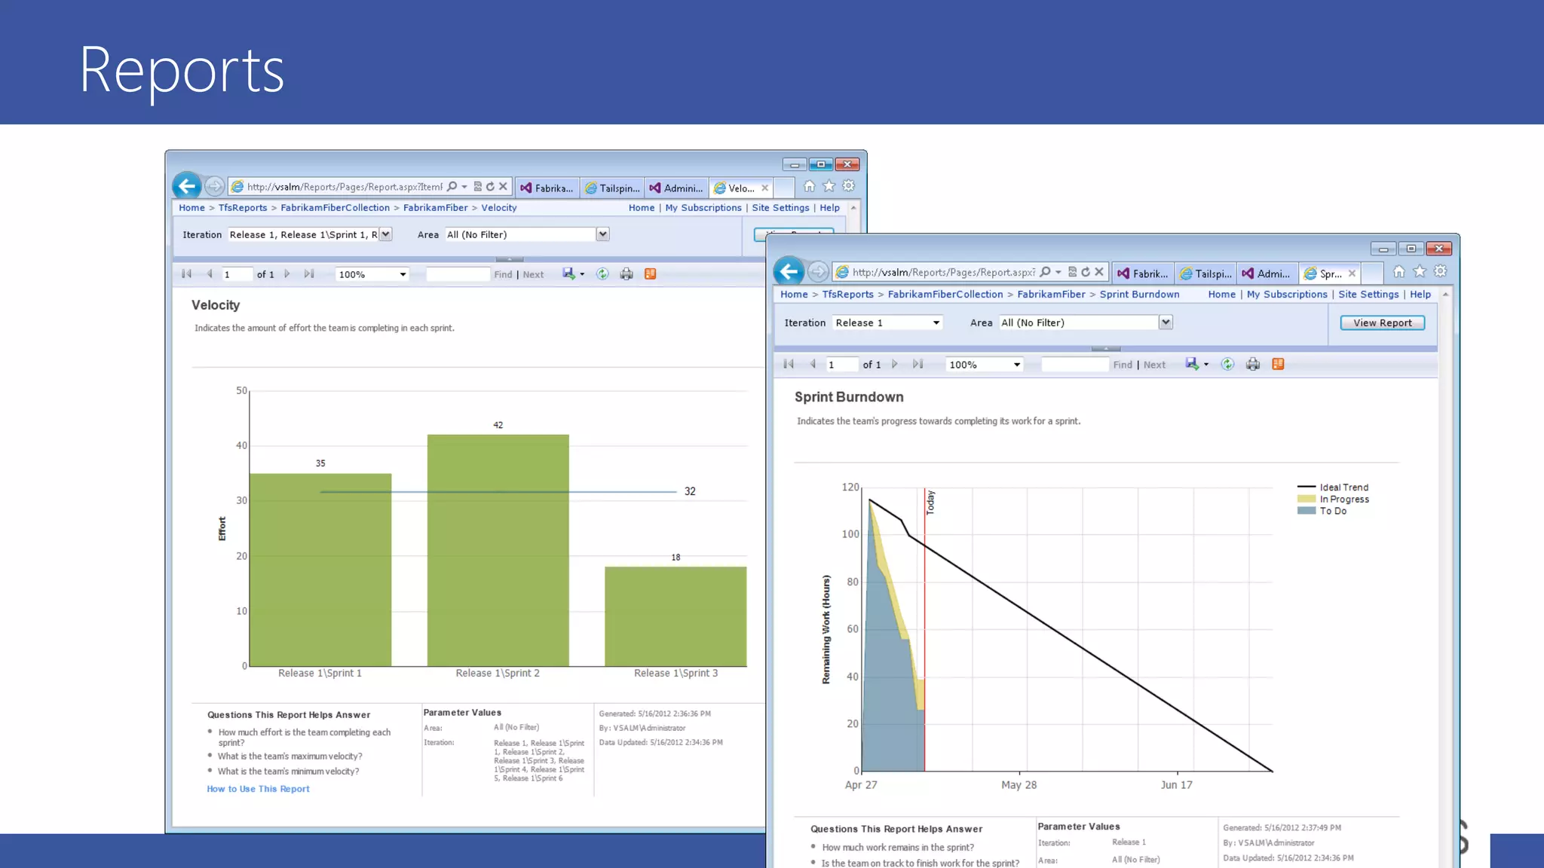Click the print icon in Sprint Burndown toolbar
The height and width of the screenshot is (868, 1544).
click(x=1253, y=365)
